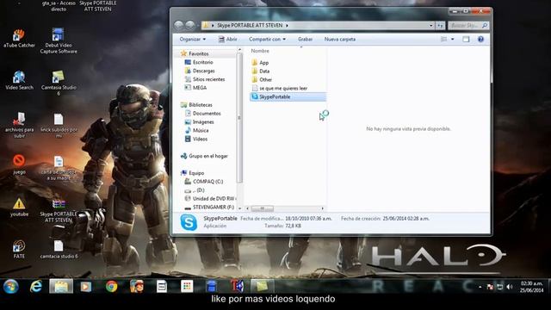Select Bibliotecas in navigation pane
The image size is (551, 310).
click(x=201, y=105)
